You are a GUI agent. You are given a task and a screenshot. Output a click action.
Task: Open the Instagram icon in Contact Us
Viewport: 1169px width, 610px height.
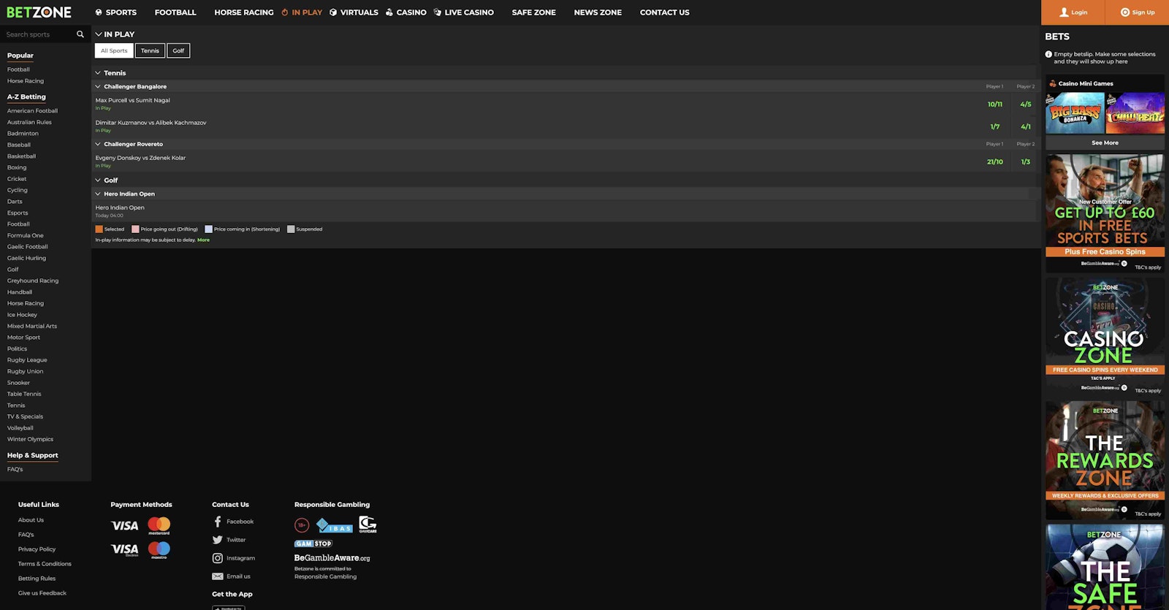(218, 558)
